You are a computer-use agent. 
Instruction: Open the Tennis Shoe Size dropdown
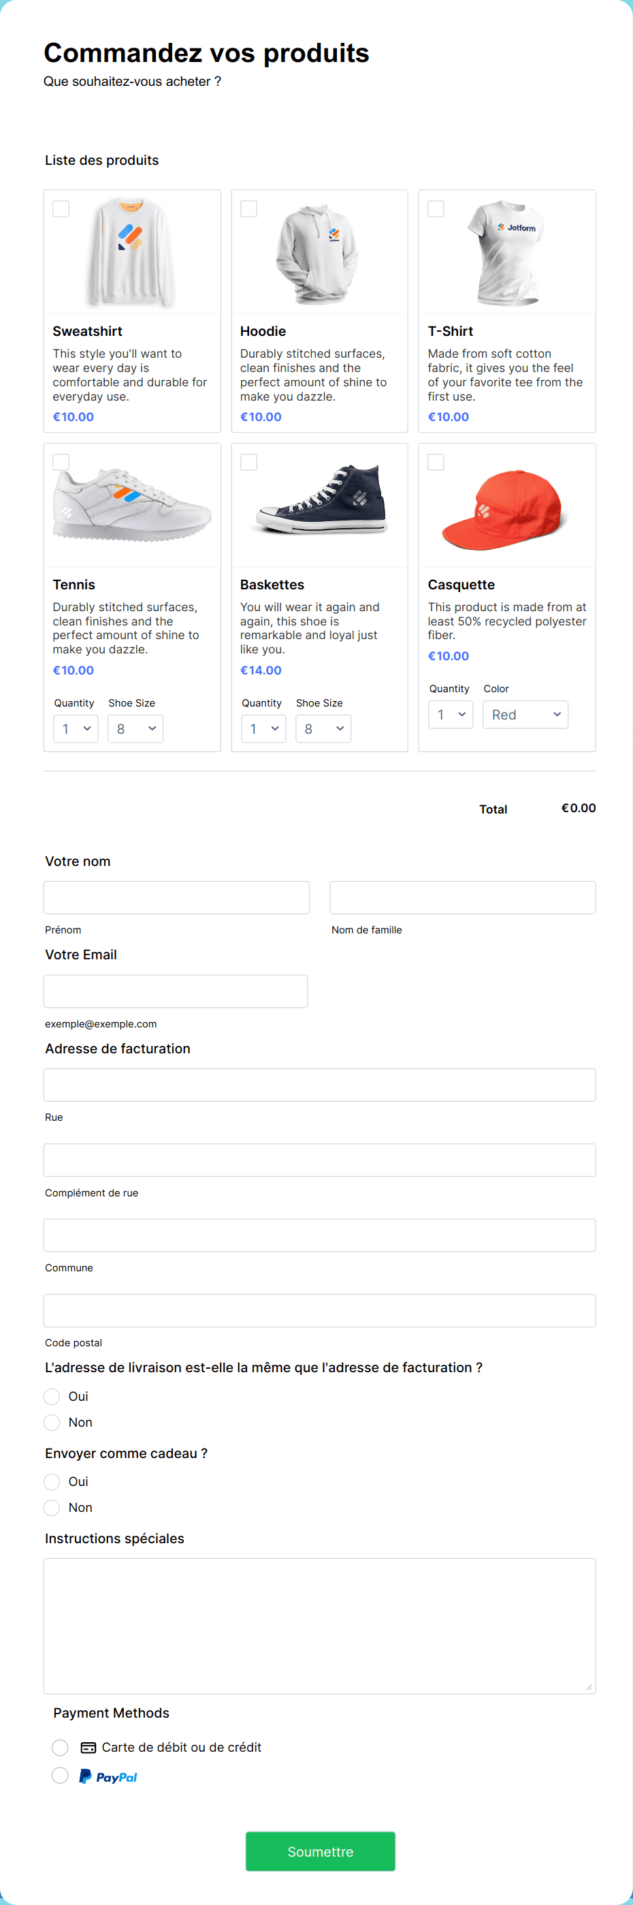point(136,728)
